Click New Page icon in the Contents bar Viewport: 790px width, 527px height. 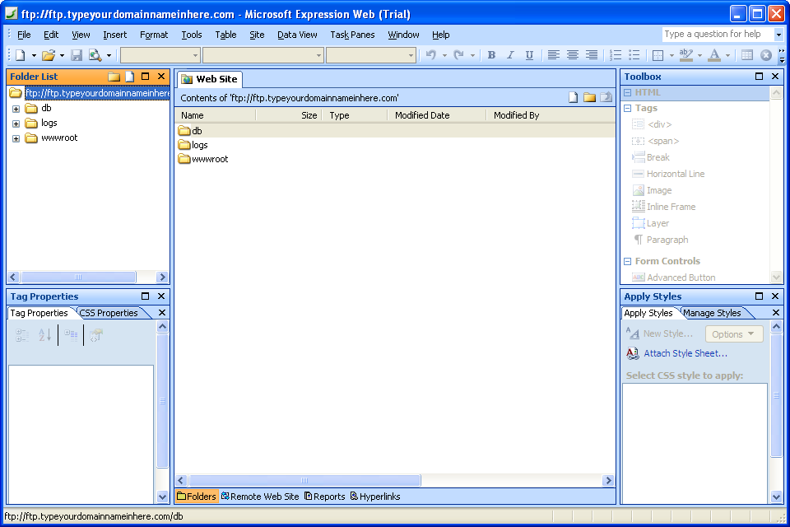(x=574, y=97)
